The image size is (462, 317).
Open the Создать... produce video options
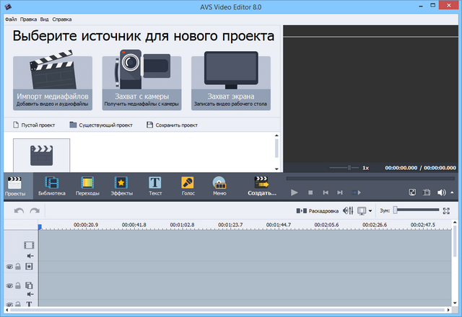[x=261, y=186]
